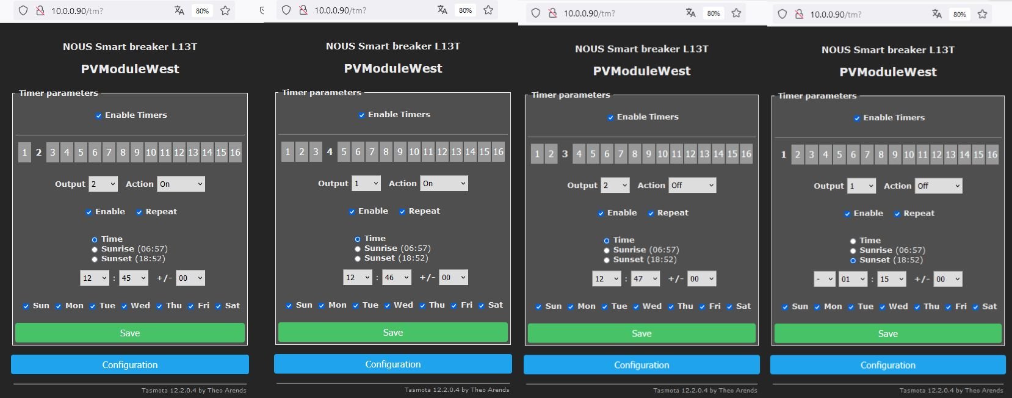Toggle Enable Timers checkbox in the leftmost panel

(x=98, y=115)
